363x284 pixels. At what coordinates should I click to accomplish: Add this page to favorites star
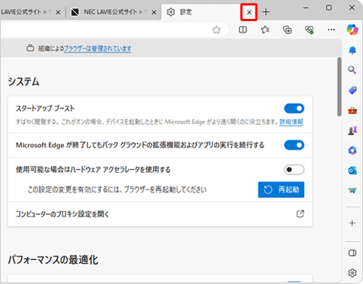pyautogui.click(x=216, y=30)
